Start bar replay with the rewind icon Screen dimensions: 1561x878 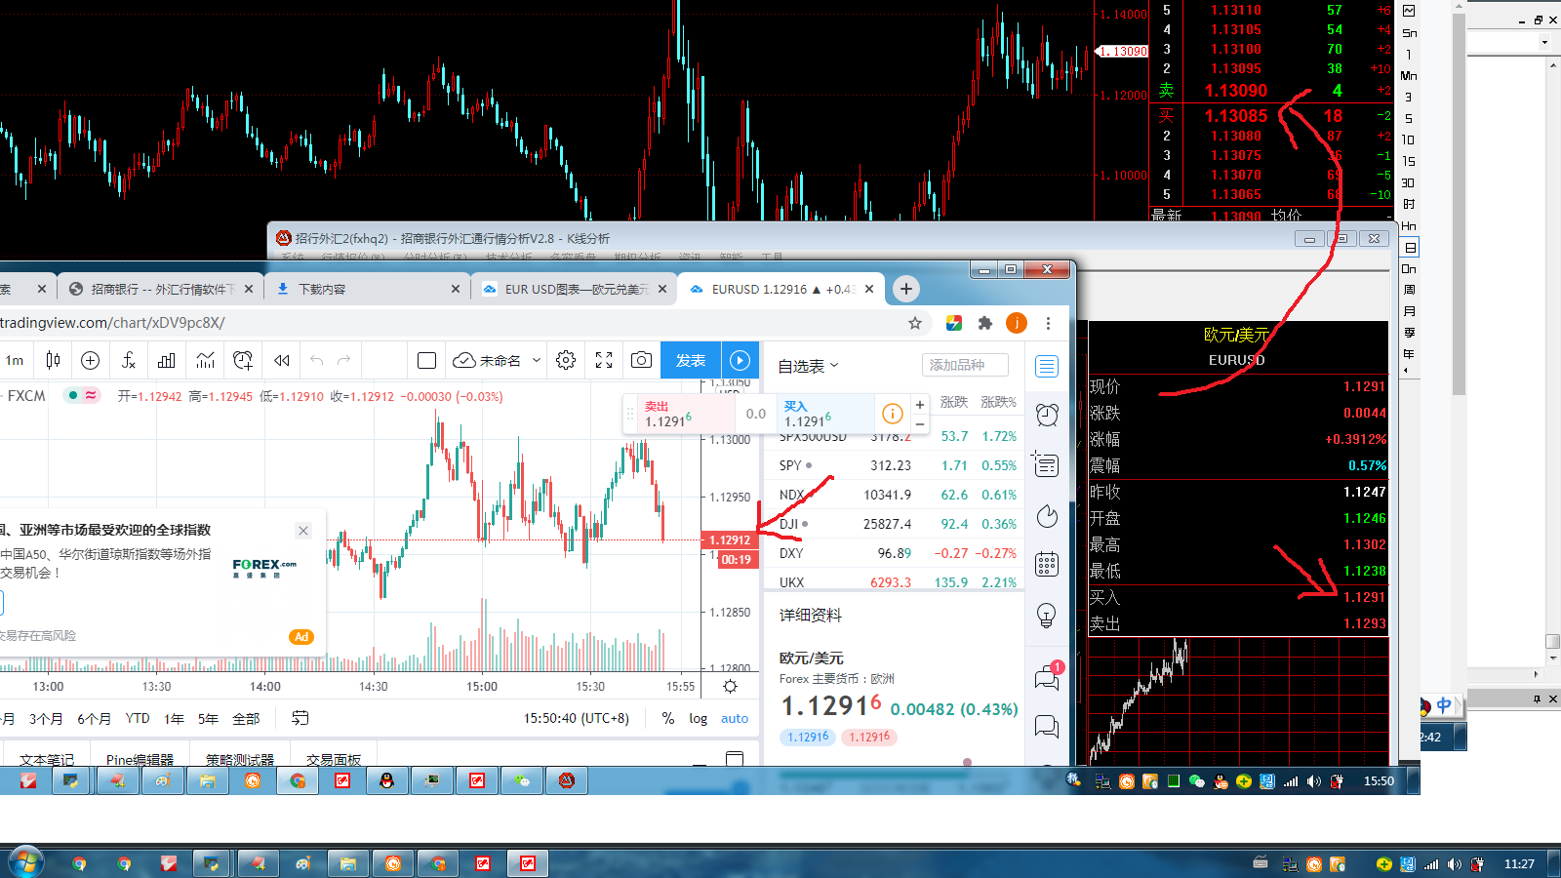click(282, 361)
